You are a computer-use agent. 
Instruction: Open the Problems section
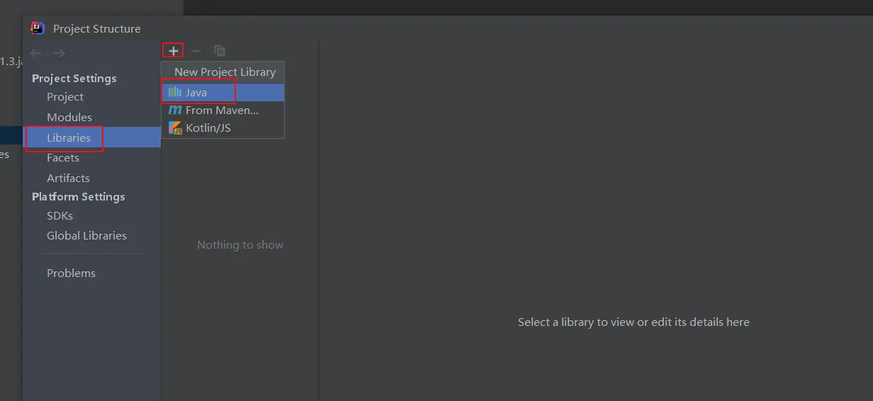coord(71,273)
